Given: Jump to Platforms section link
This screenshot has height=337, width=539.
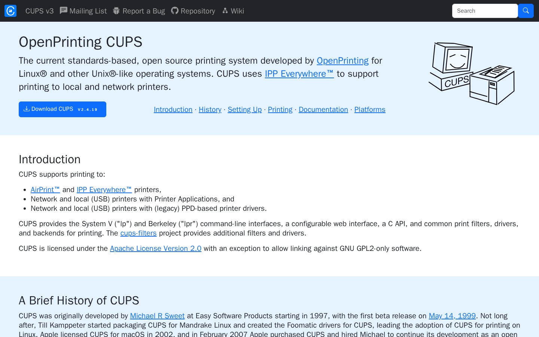Looking at the screenshot, I should point(370,109).
